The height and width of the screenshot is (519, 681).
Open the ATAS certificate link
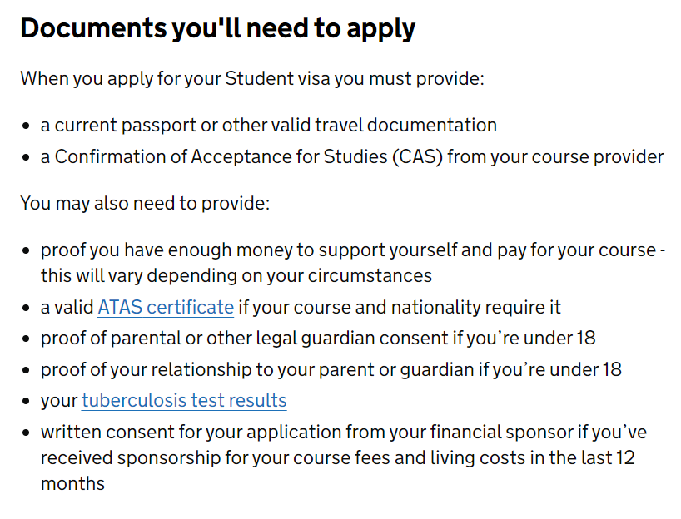[x=166, y=307]
